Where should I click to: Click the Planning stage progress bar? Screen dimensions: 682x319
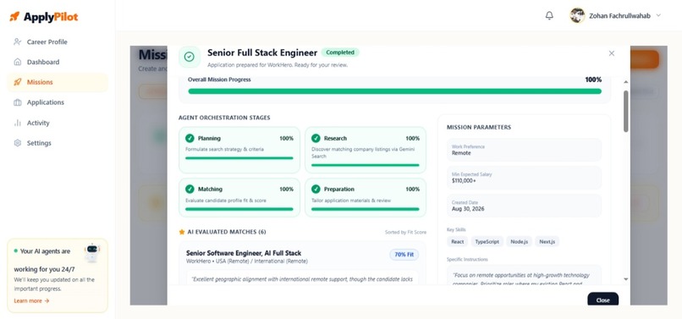[x=239, y=158]
